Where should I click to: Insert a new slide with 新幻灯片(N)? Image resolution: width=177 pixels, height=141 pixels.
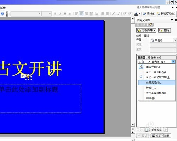(166, 14)
